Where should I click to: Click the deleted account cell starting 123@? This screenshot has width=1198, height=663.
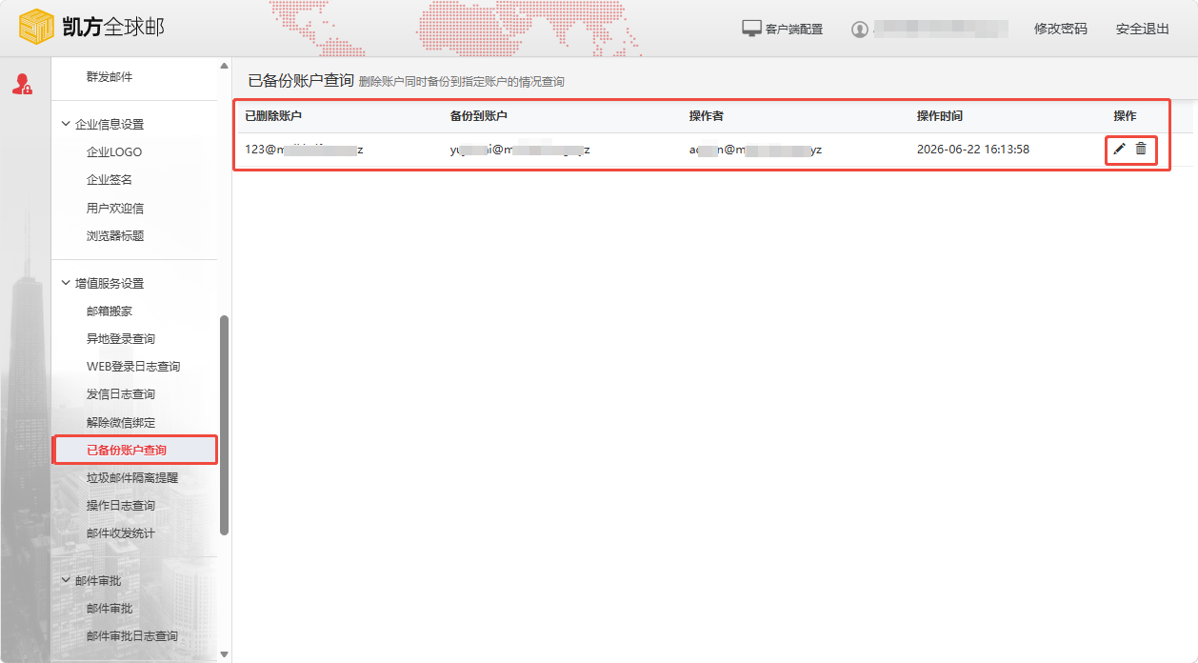(x=305, y=150)
